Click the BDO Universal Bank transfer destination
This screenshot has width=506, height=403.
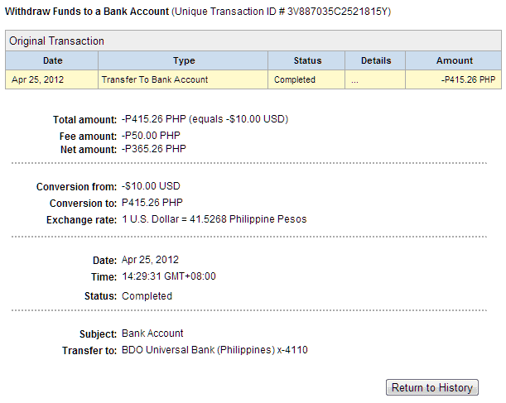[214, 350]
